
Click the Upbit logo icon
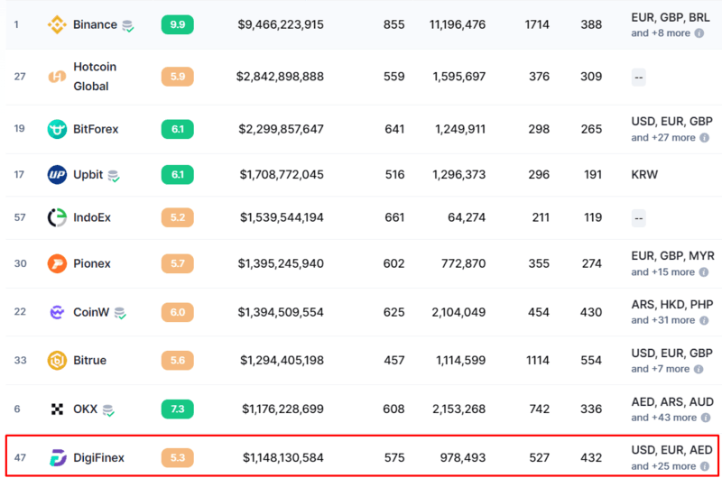point(57,174)
